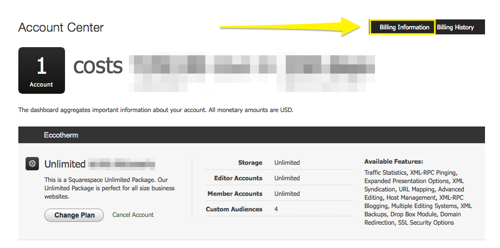Viewport: 500px width, 248px height.
Task: Click the Storage row label
Action: point(250,163)
